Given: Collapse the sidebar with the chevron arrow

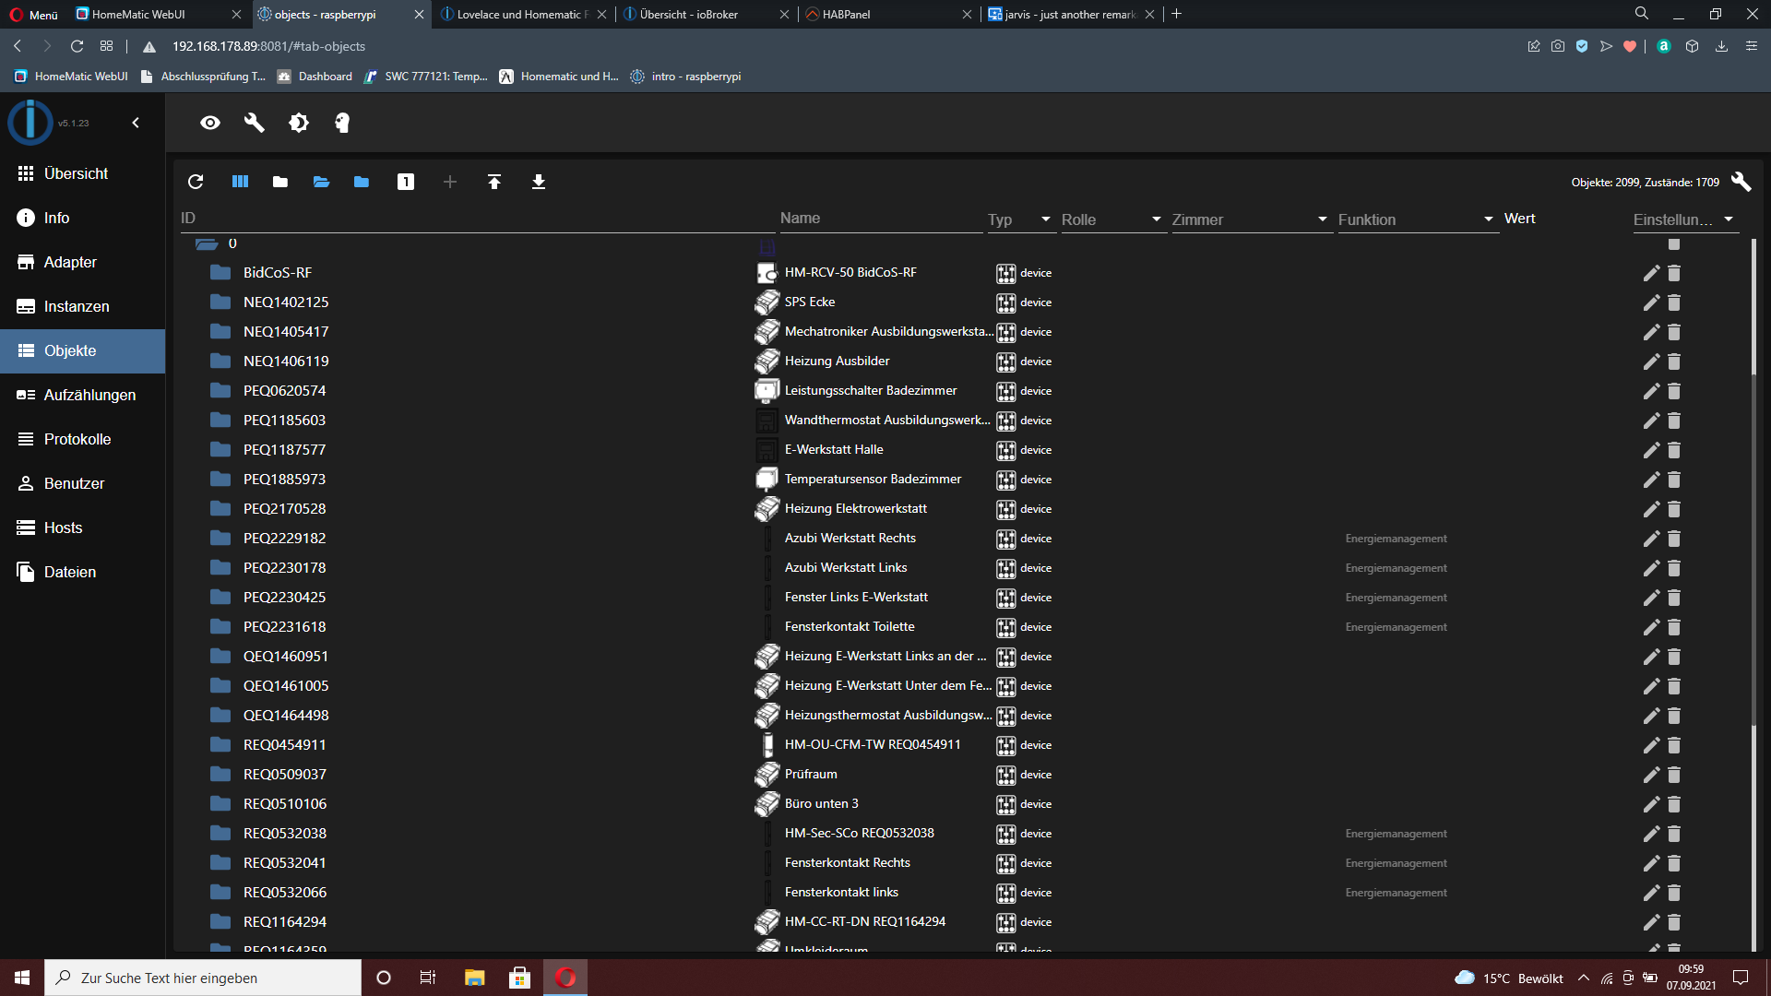Looking at the screenshot, I should [136, 123].
